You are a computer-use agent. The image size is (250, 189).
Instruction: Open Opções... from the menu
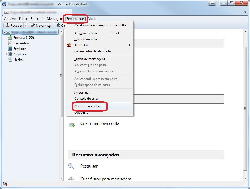pyautogui.click(x=99, y=112)
